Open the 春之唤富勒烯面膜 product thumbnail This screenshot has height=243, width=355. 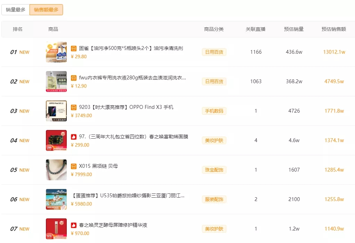coord(56,140)
